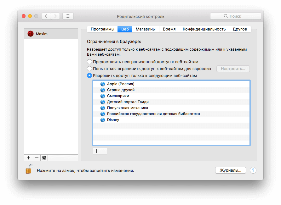Click globe icon beside Российская государственная детская библиотека
This screenshot has width=281, height=205.
click(x=103, y=114)
